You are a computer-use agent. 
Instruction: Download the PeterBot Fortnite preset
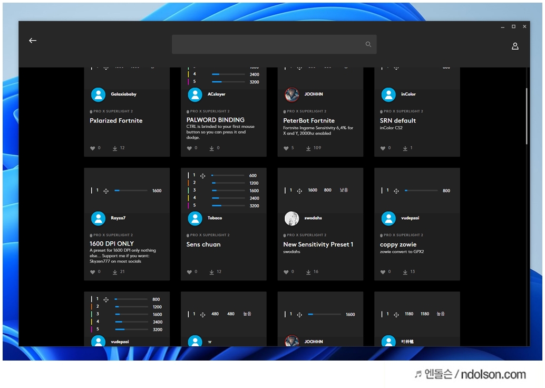click(308, 148)
